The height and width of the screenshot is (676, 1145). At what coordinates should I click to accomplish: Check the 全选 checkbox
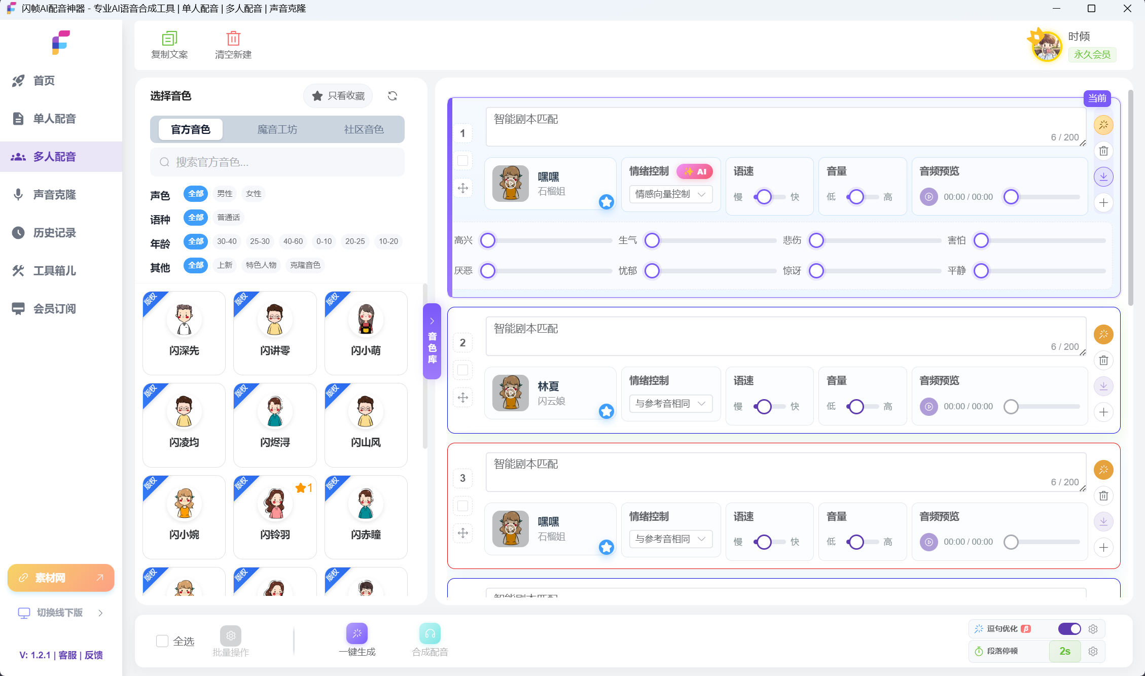pos(162,641)
